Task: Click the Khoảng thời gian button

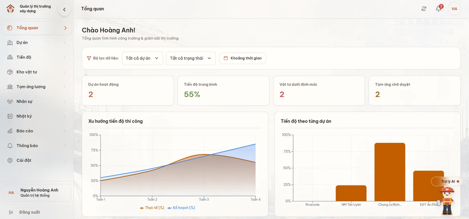Action: pyautogui.click(x=242, y=58)
